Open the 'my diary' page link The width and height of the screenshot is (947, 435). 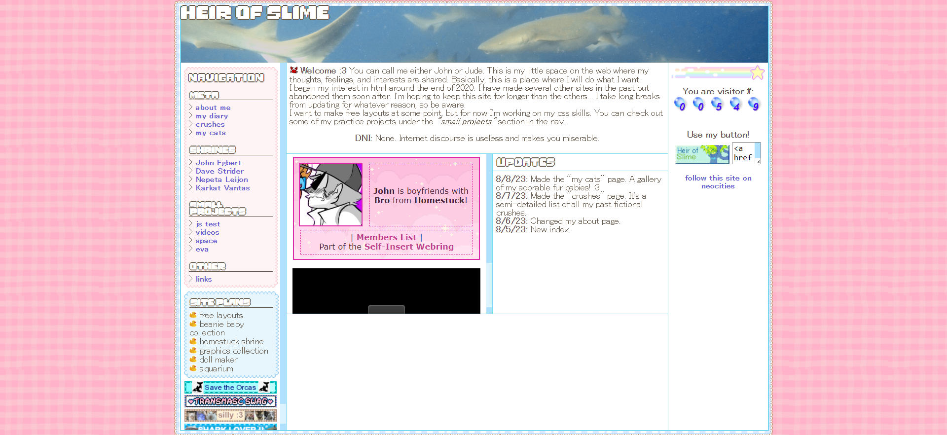(x=212, y=116)
